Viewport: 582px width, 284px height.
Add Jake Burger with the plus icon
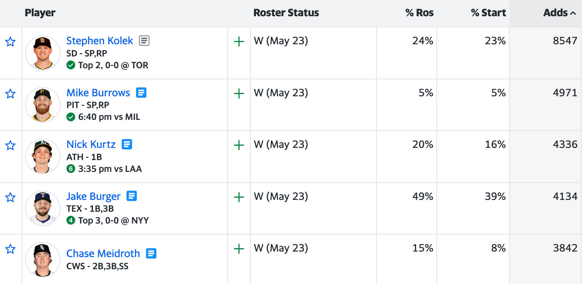(239, 197)
